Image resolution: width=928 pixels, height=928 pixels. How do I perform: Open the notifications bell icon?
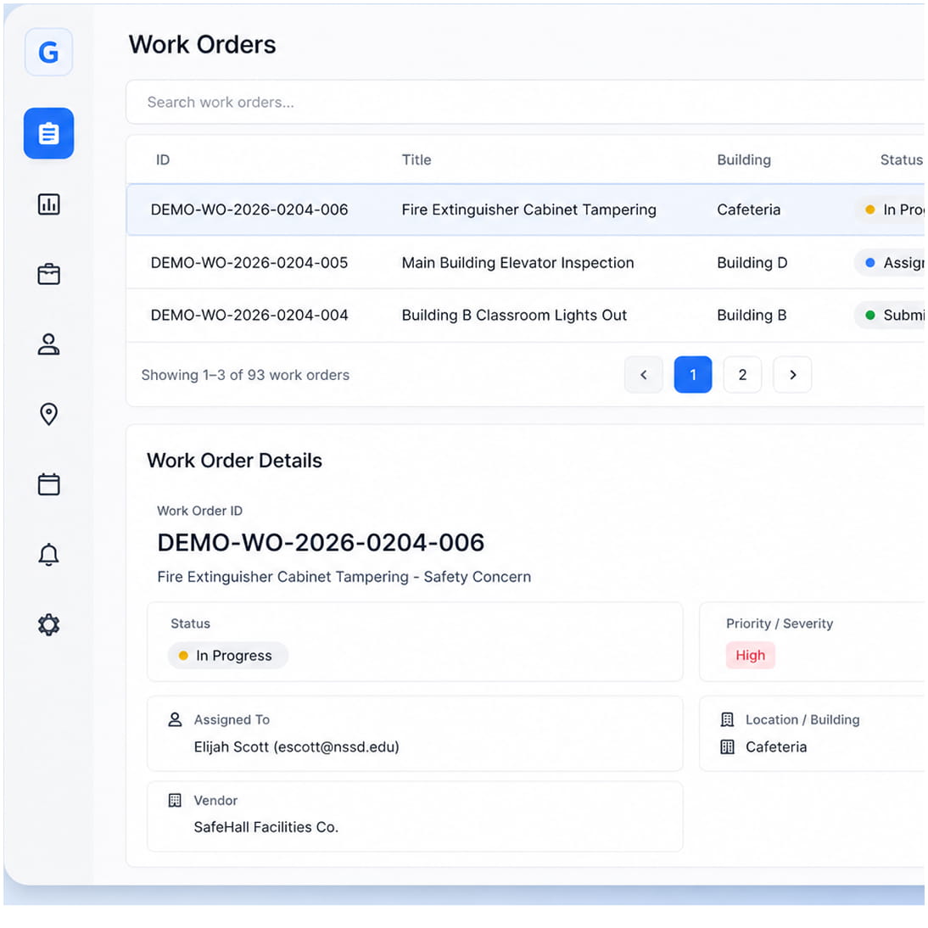[48, 555]
